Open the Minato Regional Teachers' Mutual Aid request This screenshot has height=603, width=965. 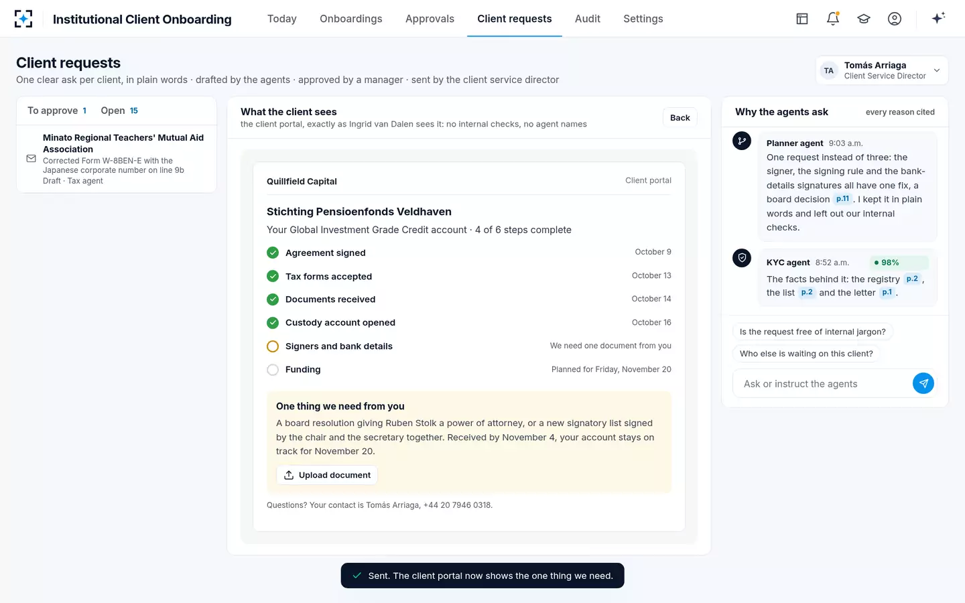[117, 159]
